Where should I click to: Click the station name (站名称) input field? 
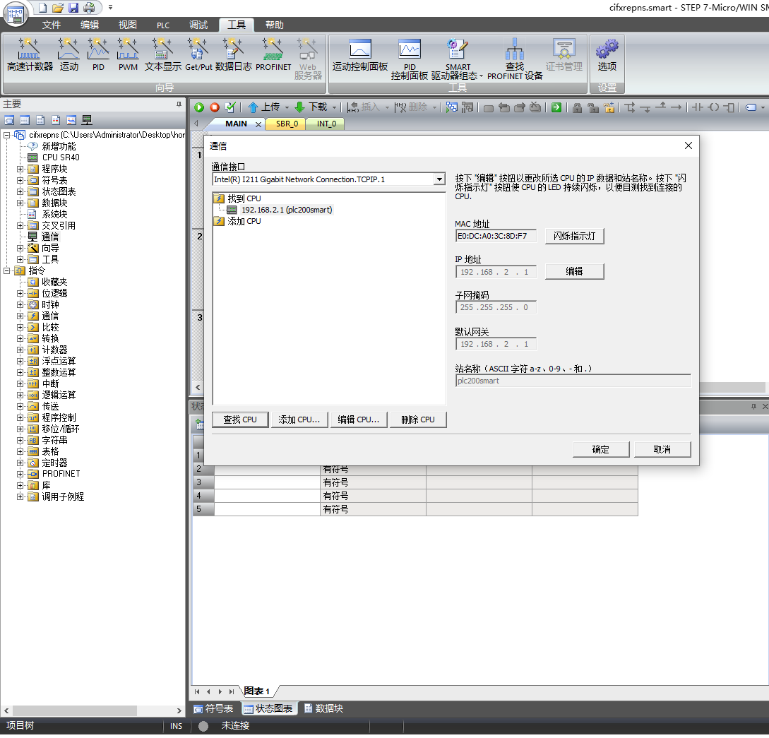click(573, 381)
